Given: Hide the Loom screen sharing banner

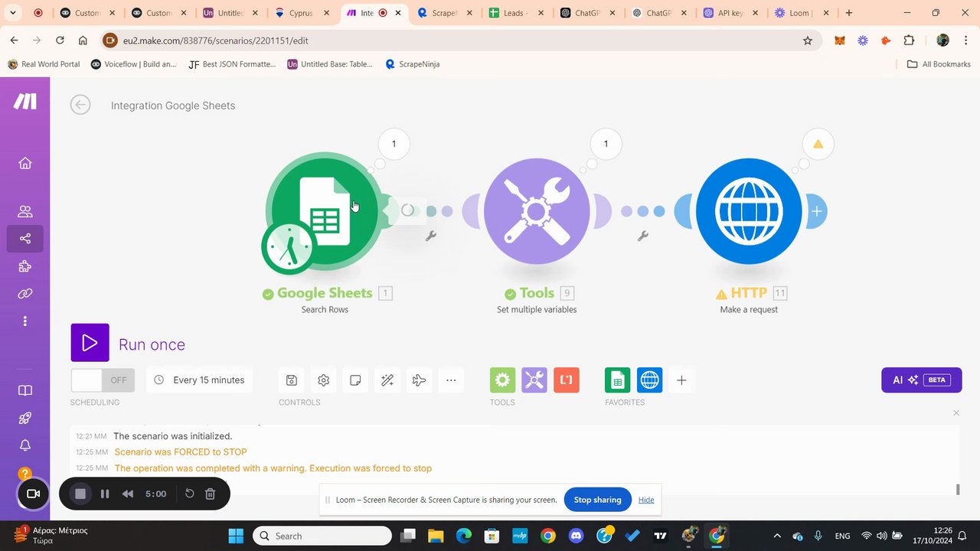Looking at the screenshot, I should [646, 500].
